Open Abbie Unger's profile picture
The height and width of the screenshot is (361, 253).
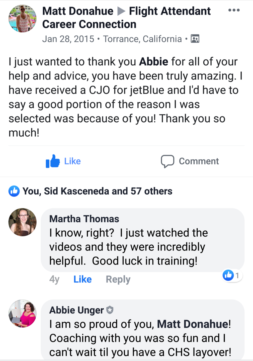(22, 313)
